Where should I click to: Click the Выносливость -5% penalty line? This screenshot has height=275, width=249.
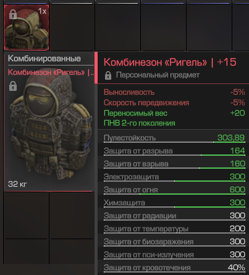pyautogui.click(x=174, y=92)
